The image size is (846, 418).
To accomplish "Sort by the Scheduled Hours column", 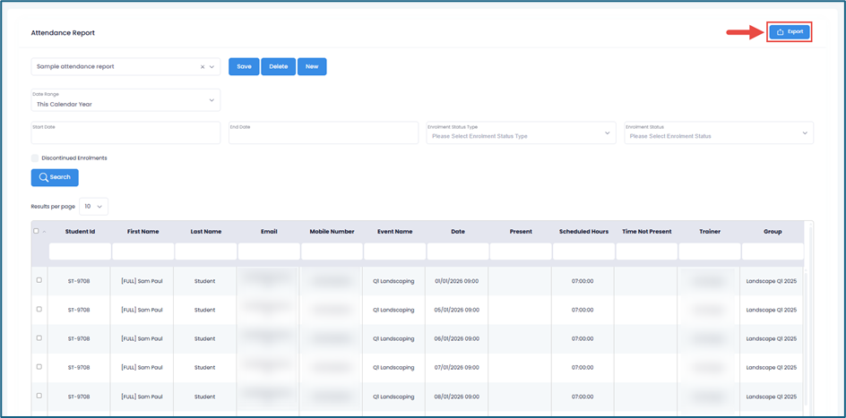I will click(583, 232).
